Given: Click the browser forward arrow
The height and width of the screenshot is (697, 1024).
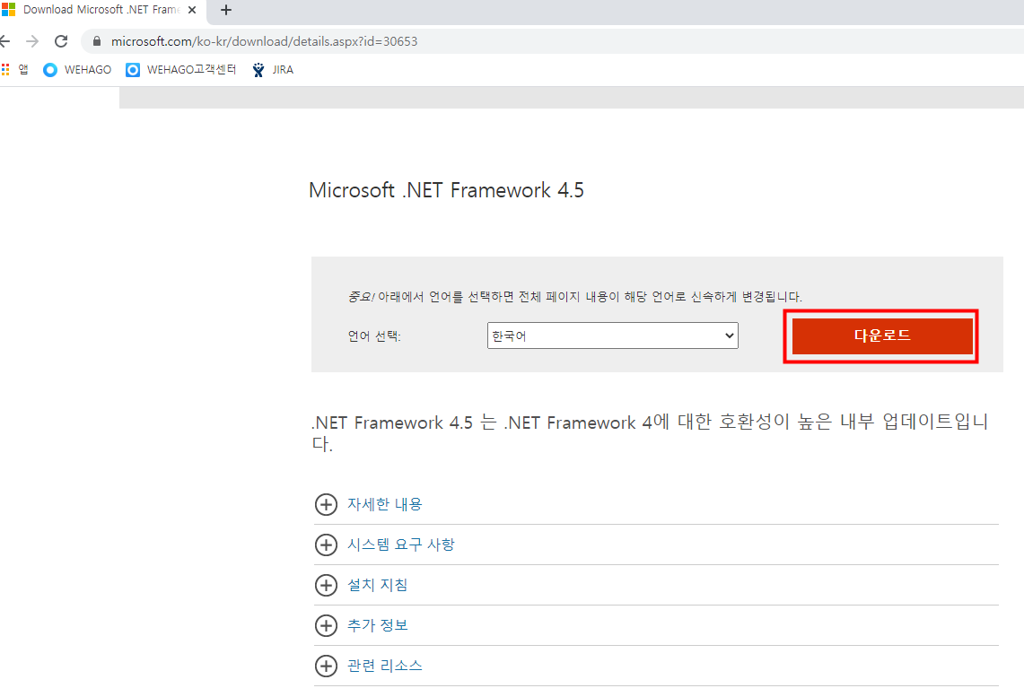Looking at the screenshot, I should 32,41.
